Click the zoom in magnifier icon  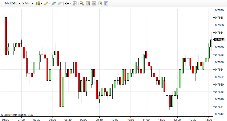point(54,3)
